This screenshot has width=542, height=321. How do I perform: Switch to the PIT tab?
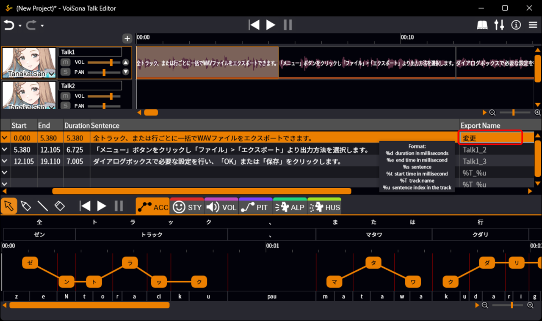tap(255, 207)
